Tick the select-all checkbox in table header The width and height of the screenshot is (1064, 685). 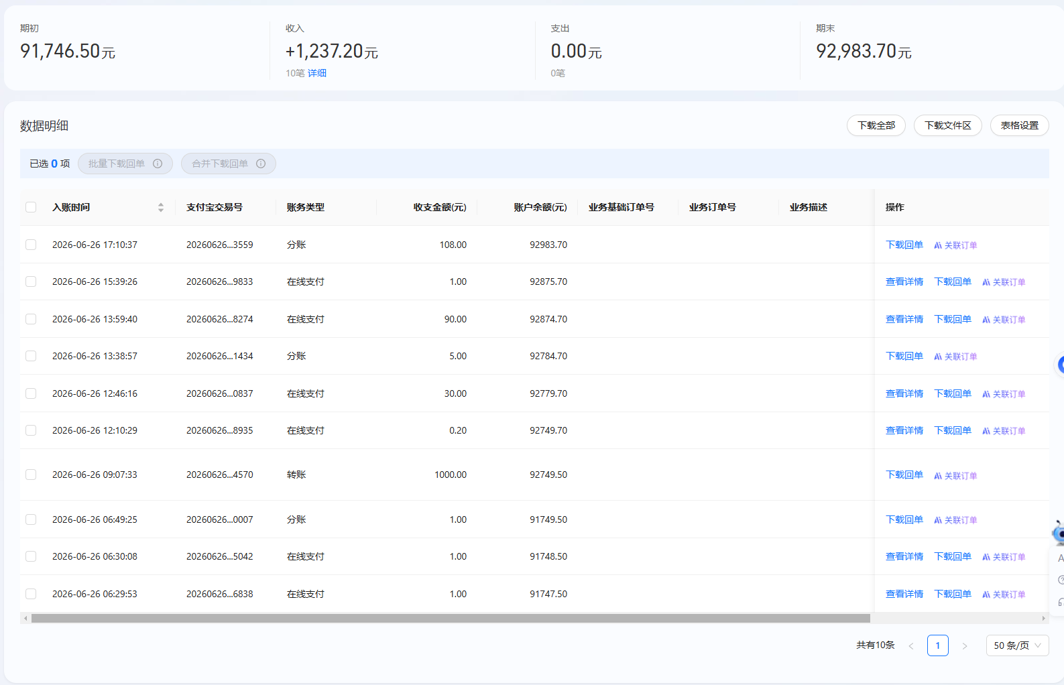coord(31,207)
